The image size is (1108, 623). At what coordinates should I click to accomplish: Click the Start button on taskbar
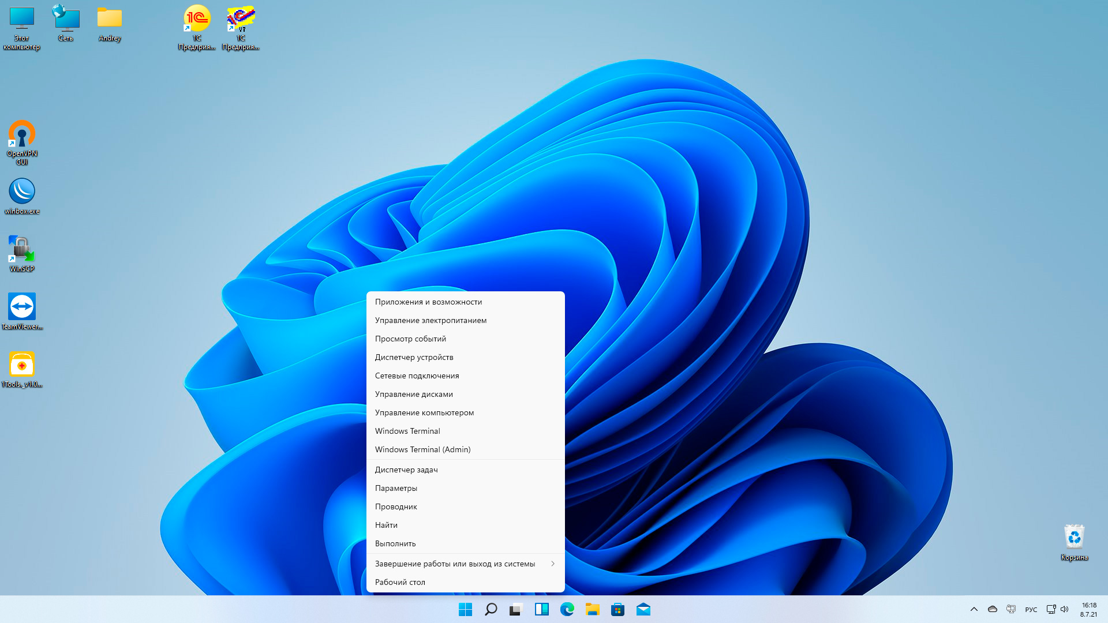click(465, 609)
